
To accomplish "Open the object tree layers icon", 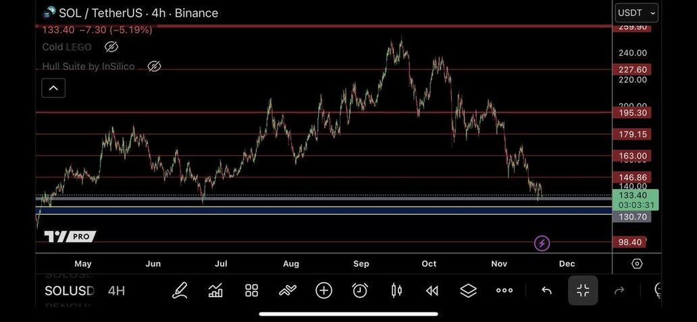I will click(468, 290).
